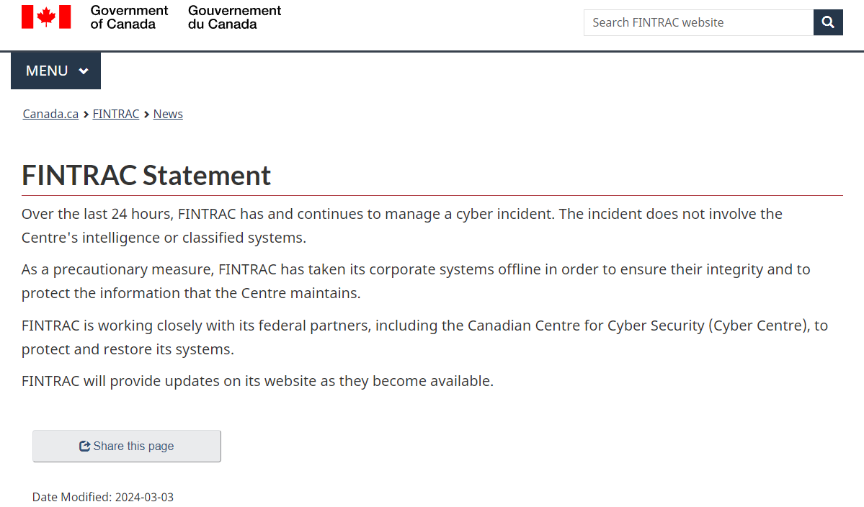Click the magnifying glass search button
Screen dimensions: 864x507
[828, 22]
